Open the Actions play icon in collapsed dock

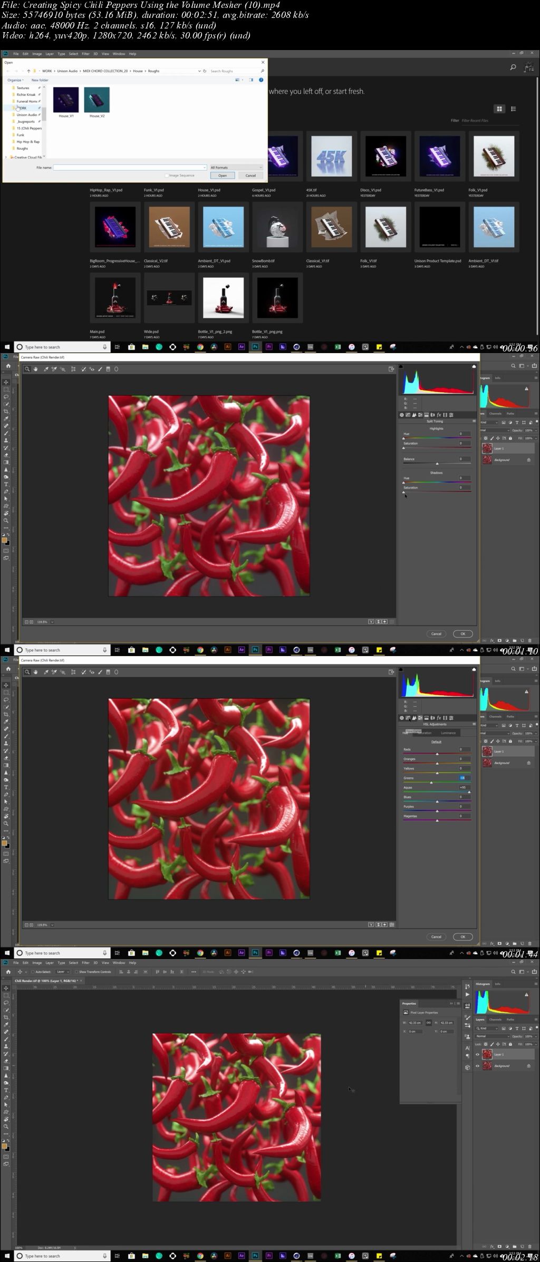pyautogui.click(x=467, y=994)
